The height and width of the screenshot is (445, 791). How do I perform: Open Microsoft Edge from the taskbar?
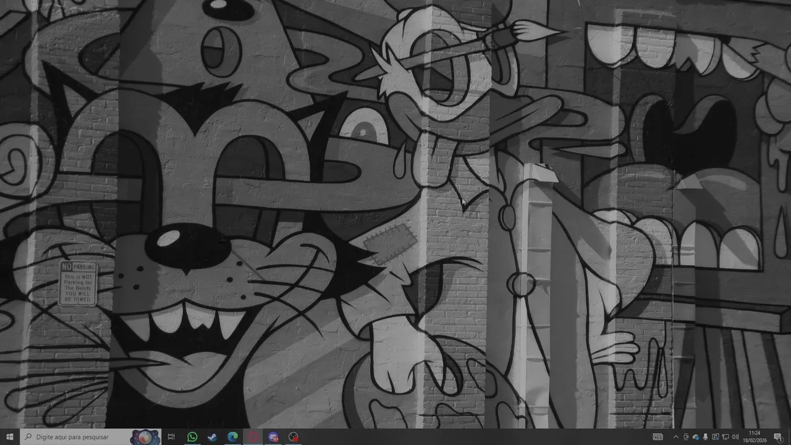point(233,437)
